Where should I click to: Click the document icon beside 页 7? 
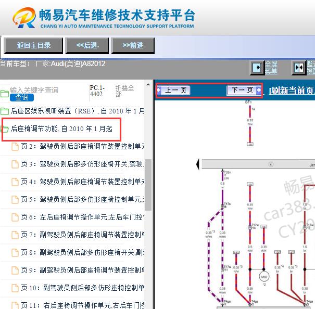coord(15,235)
